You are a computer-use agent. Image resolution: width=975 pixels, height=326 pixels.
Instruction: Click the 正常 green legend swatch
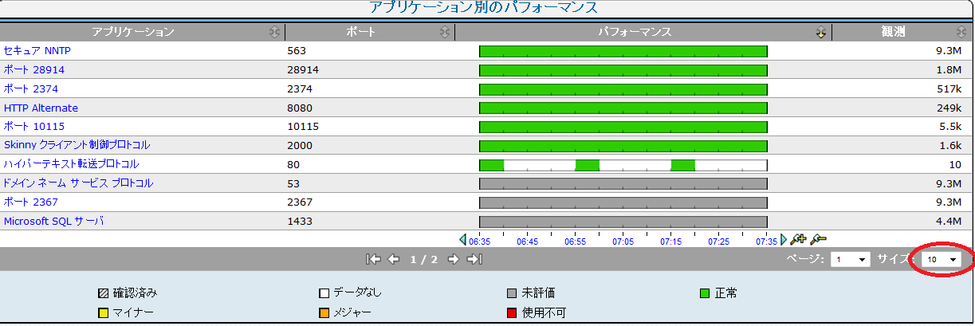(x=704, y=293)
